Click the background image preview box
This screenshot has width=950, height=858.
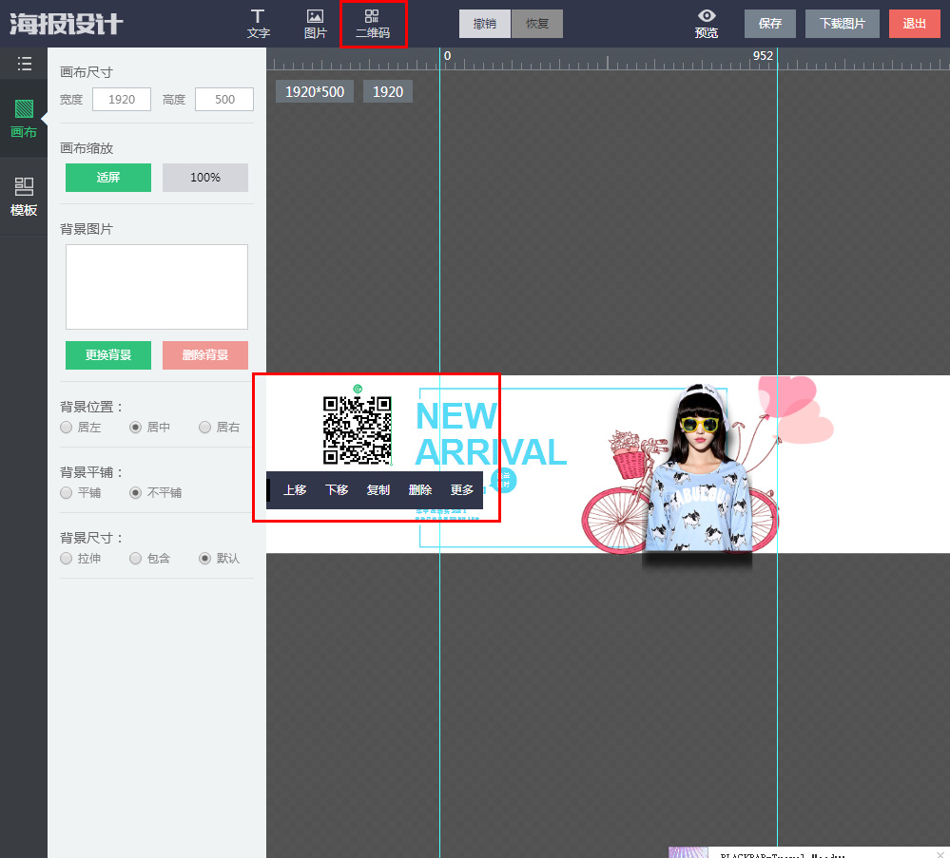tap(157, 287)
